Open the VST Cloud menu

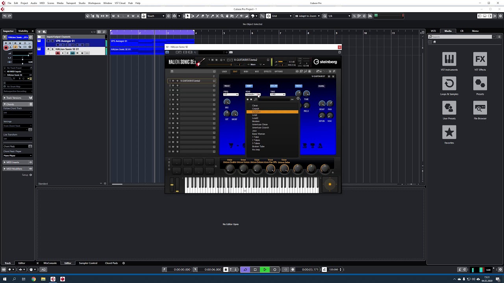point(120,3)
